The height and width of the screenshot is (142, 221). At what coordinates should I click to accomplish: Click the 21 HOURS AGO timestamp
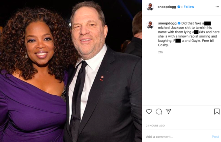(155, 126)
